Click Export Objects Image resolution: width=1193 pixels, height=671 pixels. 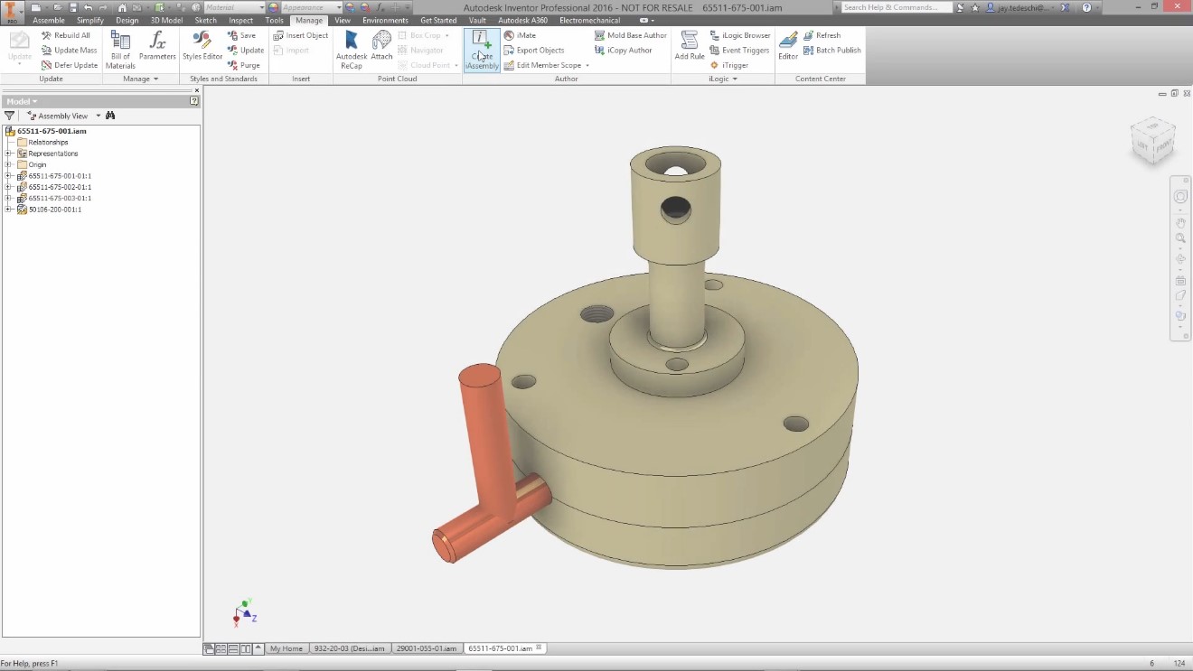[x=534, y=51]
